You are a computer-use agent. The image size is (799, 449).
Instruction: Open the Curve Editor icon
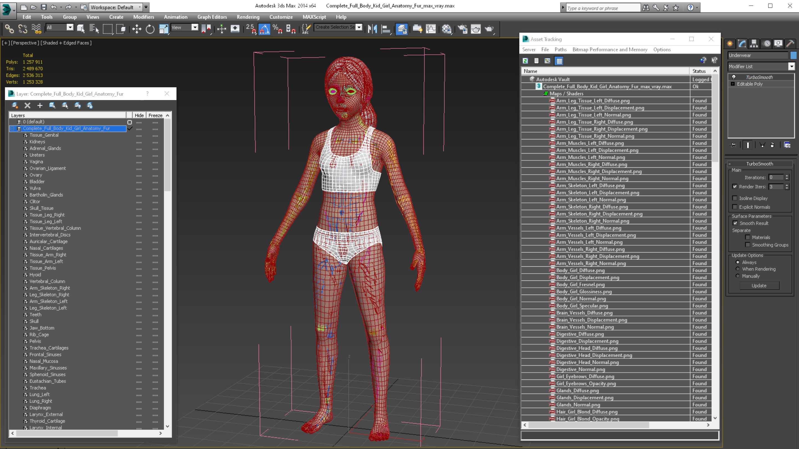(431, 29)
